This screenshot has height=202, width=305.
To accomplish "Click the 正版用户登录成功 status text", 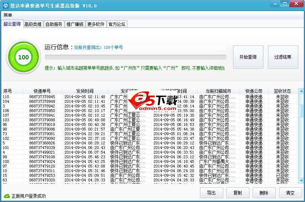I will point(29,196).
